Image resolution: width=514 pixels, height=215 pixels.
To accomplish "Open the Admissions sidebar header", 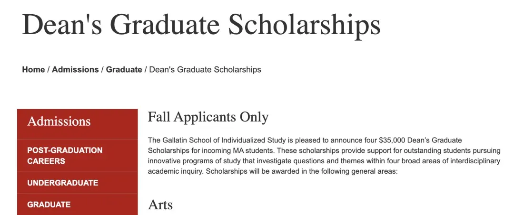I will pos(59,122).
